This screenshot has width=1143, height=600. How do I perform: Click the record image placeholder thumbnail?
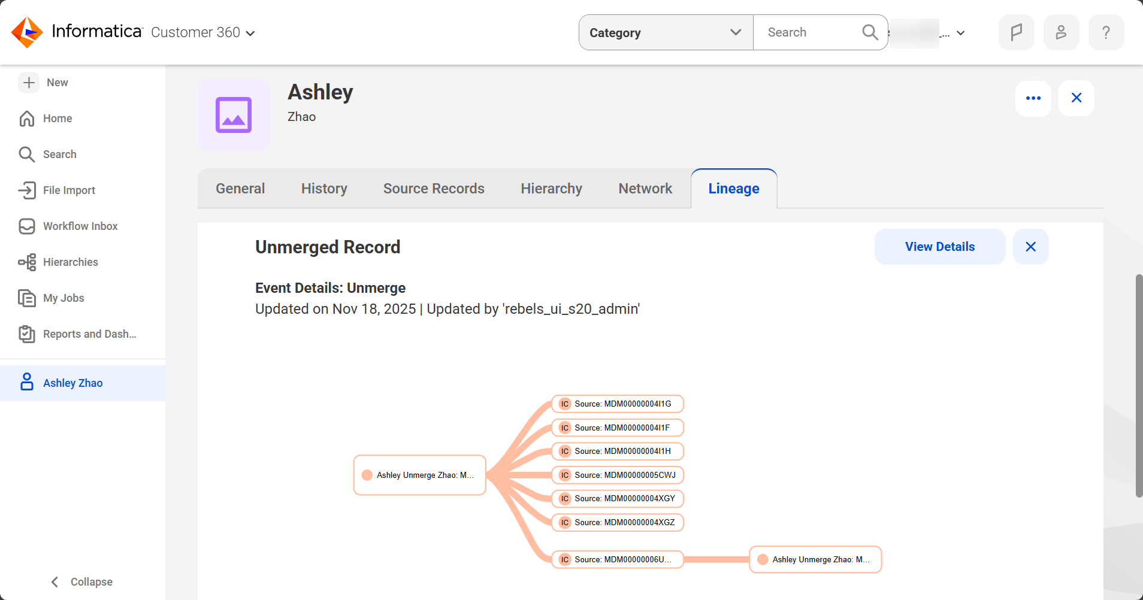coord(234,115)
